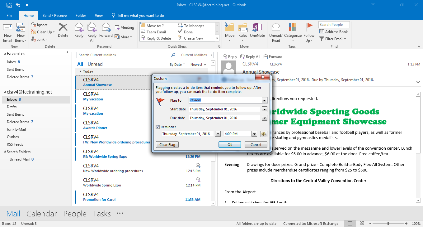This screenshot has width=423, height=227.
Task: Click the reminder sound speaker icon
Action: (x=264, y=134)
